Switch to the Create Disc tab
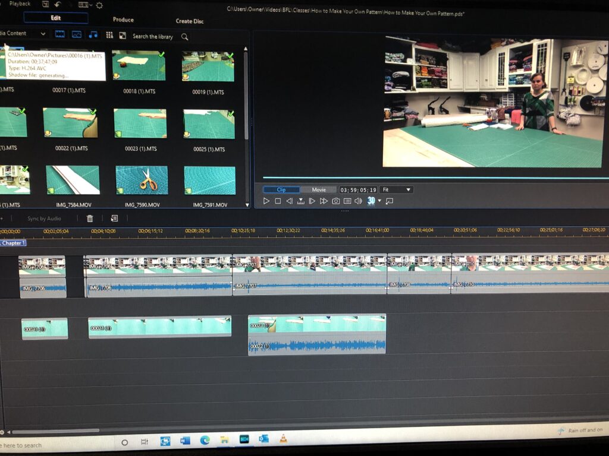Viewport: 609px width, 456px height. [x=189, y=21]
